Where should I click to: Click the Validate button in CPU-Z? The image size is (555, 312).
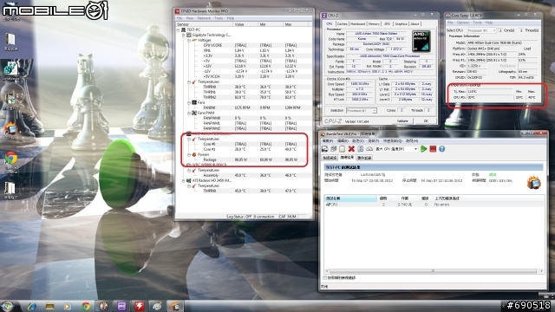[x=402, y=121]
